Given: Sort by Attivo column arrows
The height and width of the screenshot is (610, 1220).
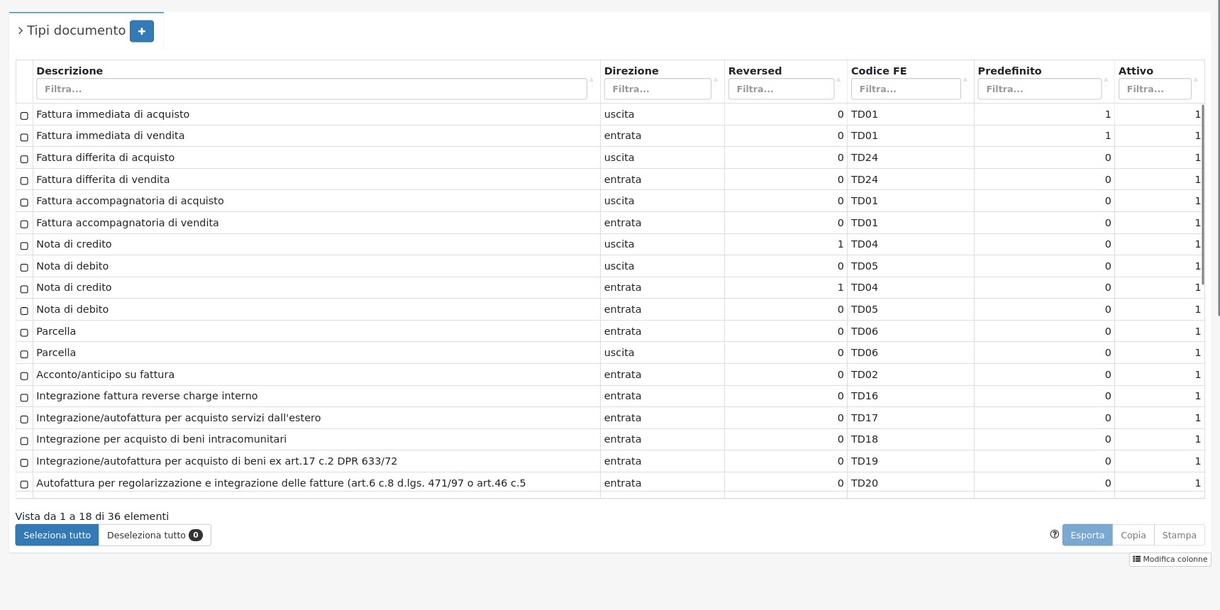Looking at the screenshot, I should click(x=1196, y=79).
